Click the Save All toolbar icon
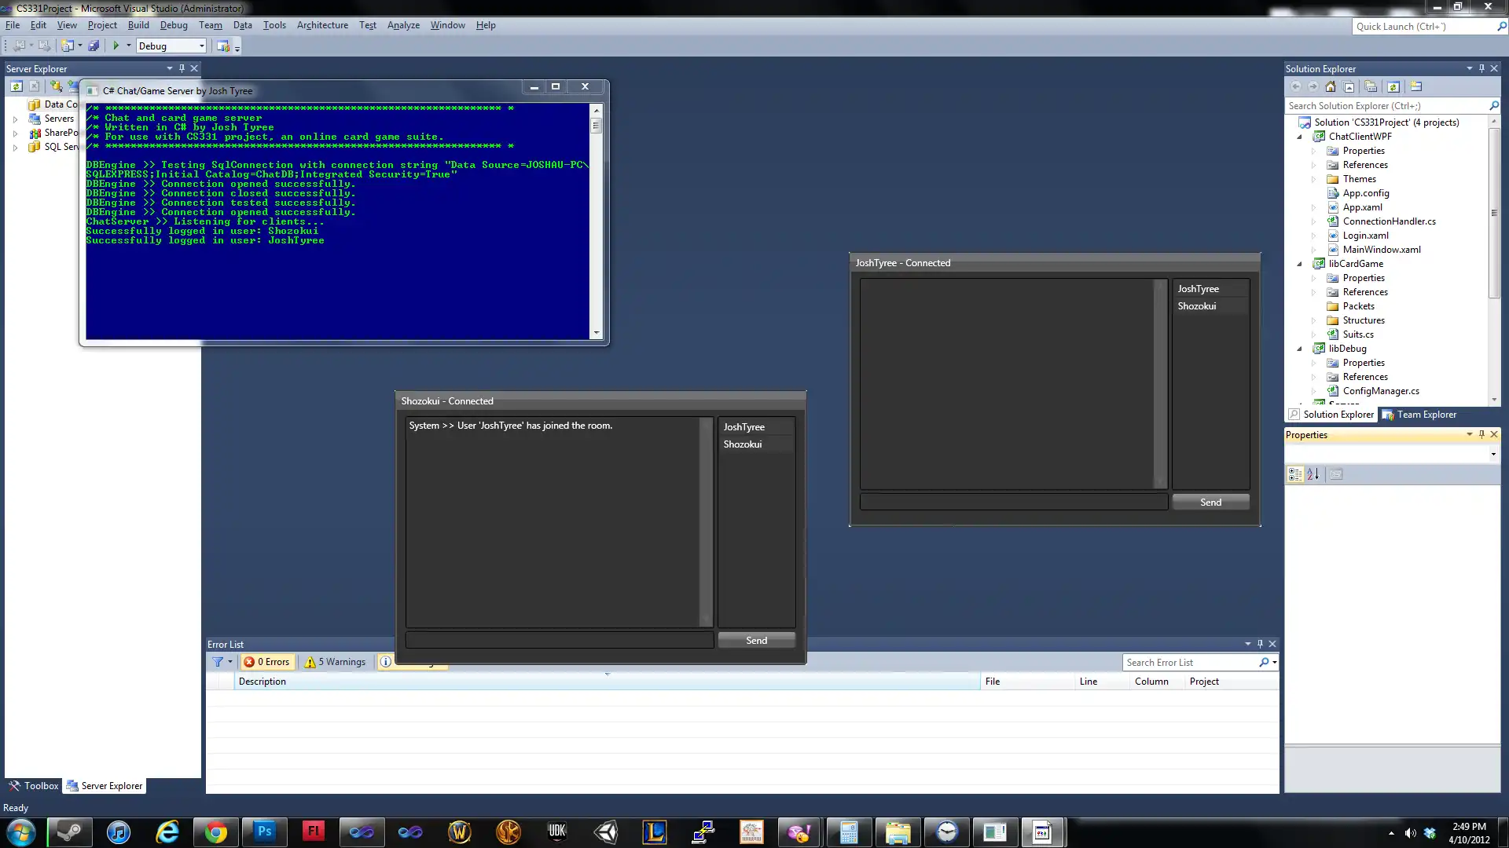The height and width of the screenshot is (848, 1509). (x=94, y=46)
